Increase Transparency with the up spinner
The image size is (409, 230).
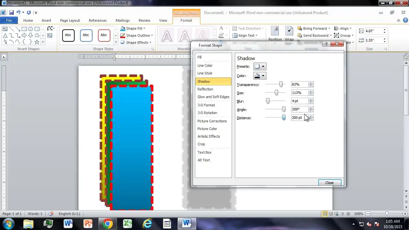pyautogui.click(x=311, y=83)
